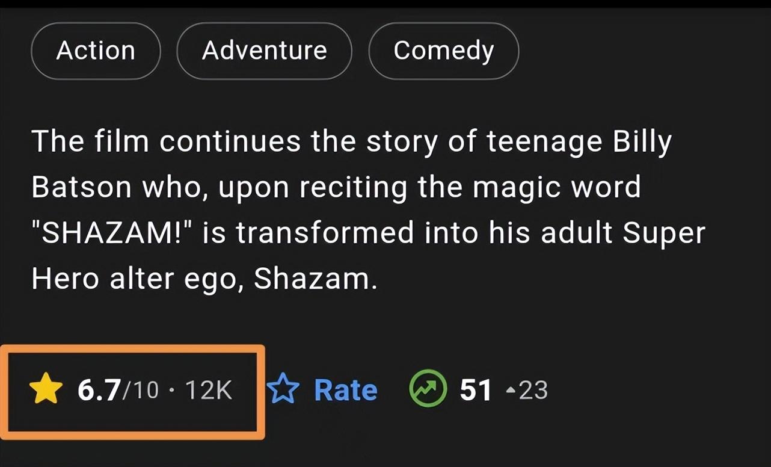Click the word Batson in the summary
The height and width of the screenshot is (467, 771).
pos(82,187)
